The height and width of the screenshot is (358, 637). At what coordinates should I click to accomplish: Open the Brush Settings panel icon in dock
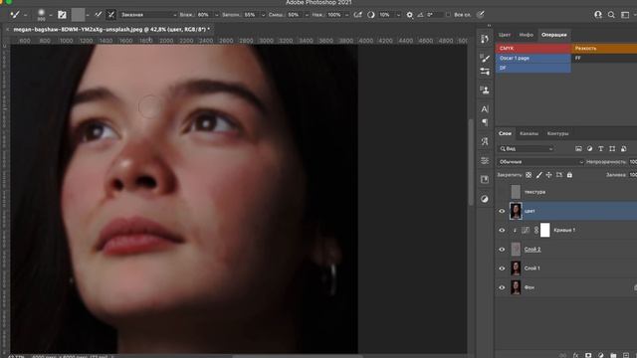point(485,72)
